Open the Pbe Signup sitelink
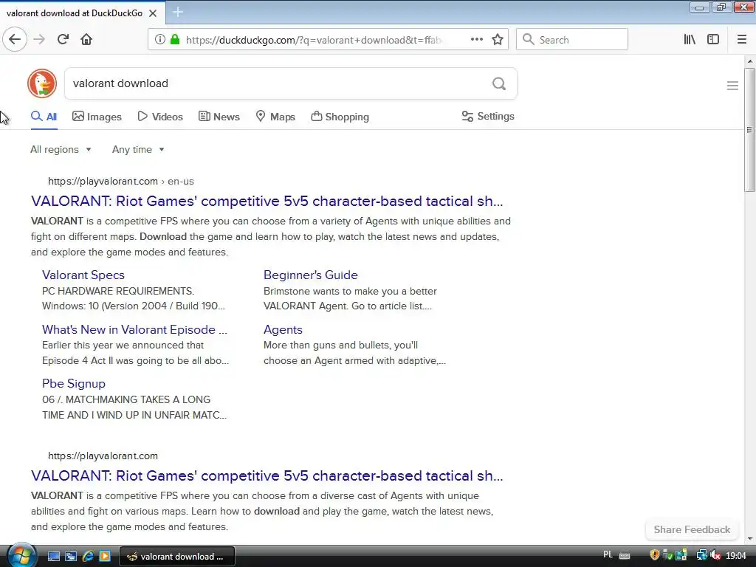Viewport: 756px width, 567px height. tap(74, 384)
